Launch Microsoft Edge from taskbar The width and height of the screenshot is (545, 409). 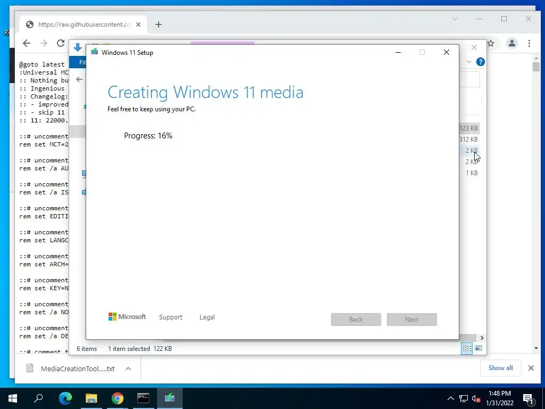65,398
